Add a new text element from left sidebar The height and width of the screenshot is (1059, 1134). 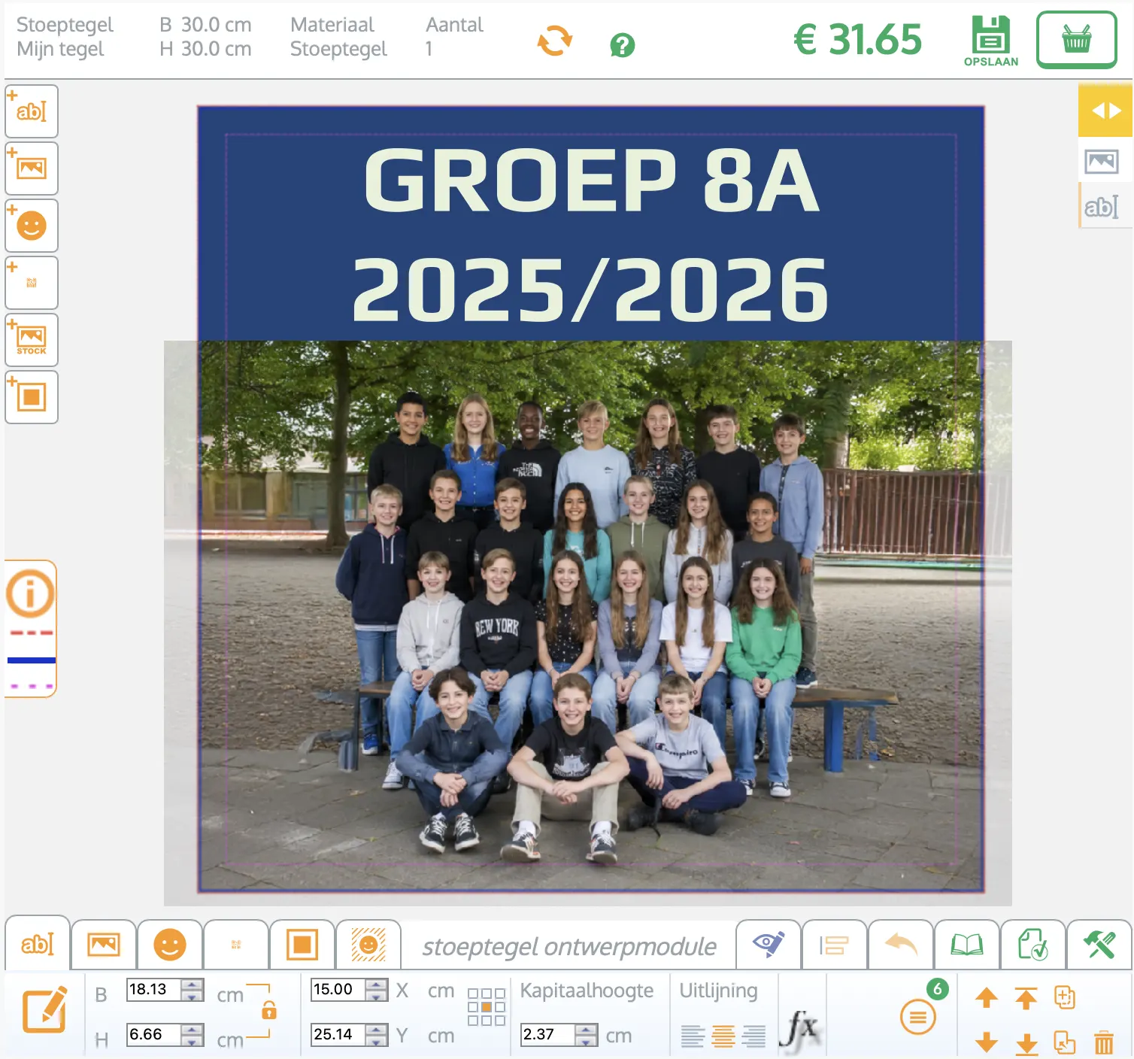32,111
